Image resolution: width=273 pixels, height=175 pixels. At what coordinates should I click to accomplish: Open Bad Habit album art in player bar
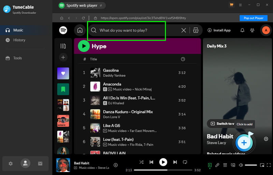click(x=63, y=165)
